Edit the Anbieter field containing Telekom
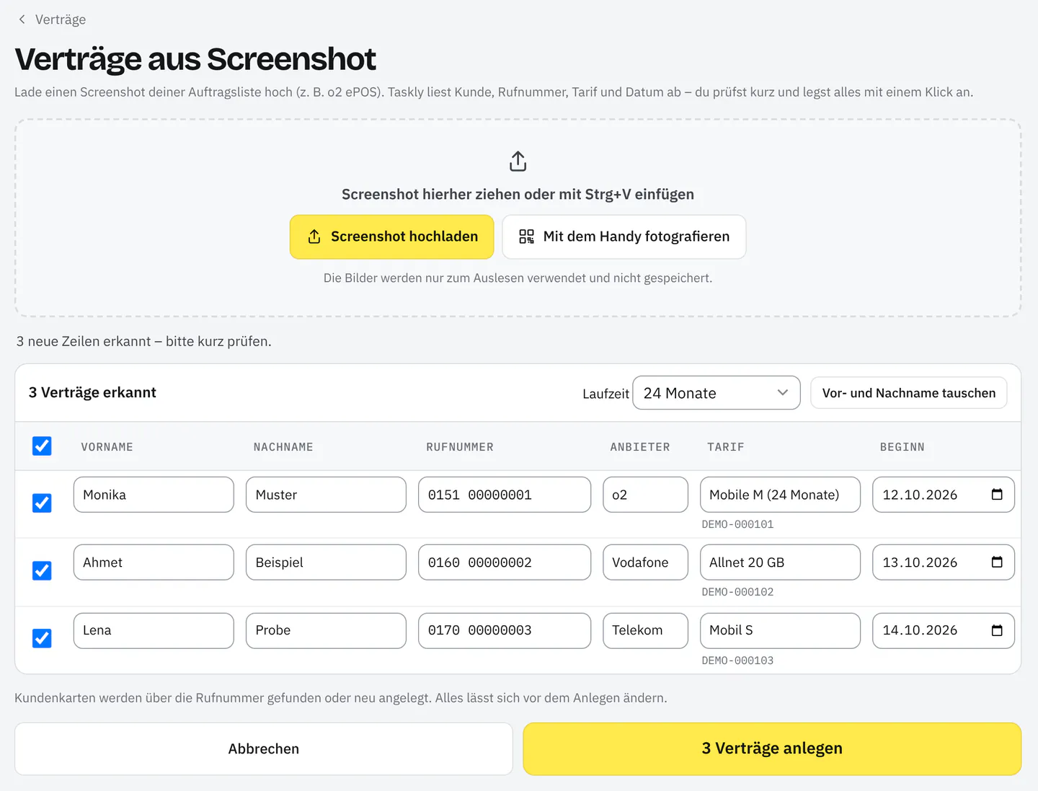The image size is (1038, 791). point(645,630)
